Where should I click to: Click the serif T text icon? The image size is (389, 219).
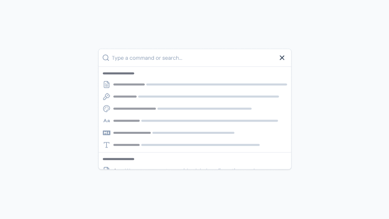click(106, 145)
